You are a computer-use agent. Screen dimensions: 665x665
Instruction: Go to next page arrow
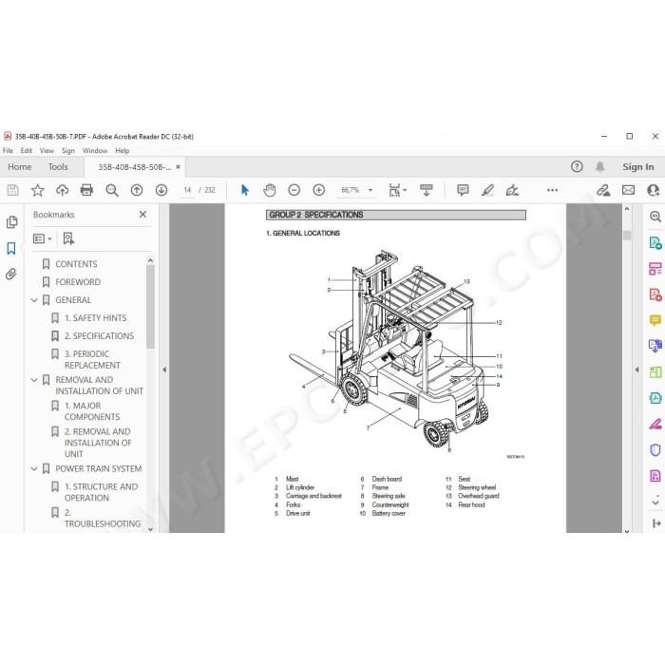pos(161,190)
